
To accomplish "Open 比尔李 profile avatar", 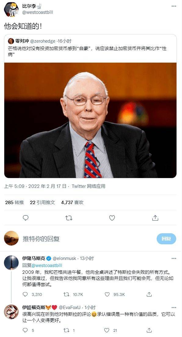I will 11,10.
